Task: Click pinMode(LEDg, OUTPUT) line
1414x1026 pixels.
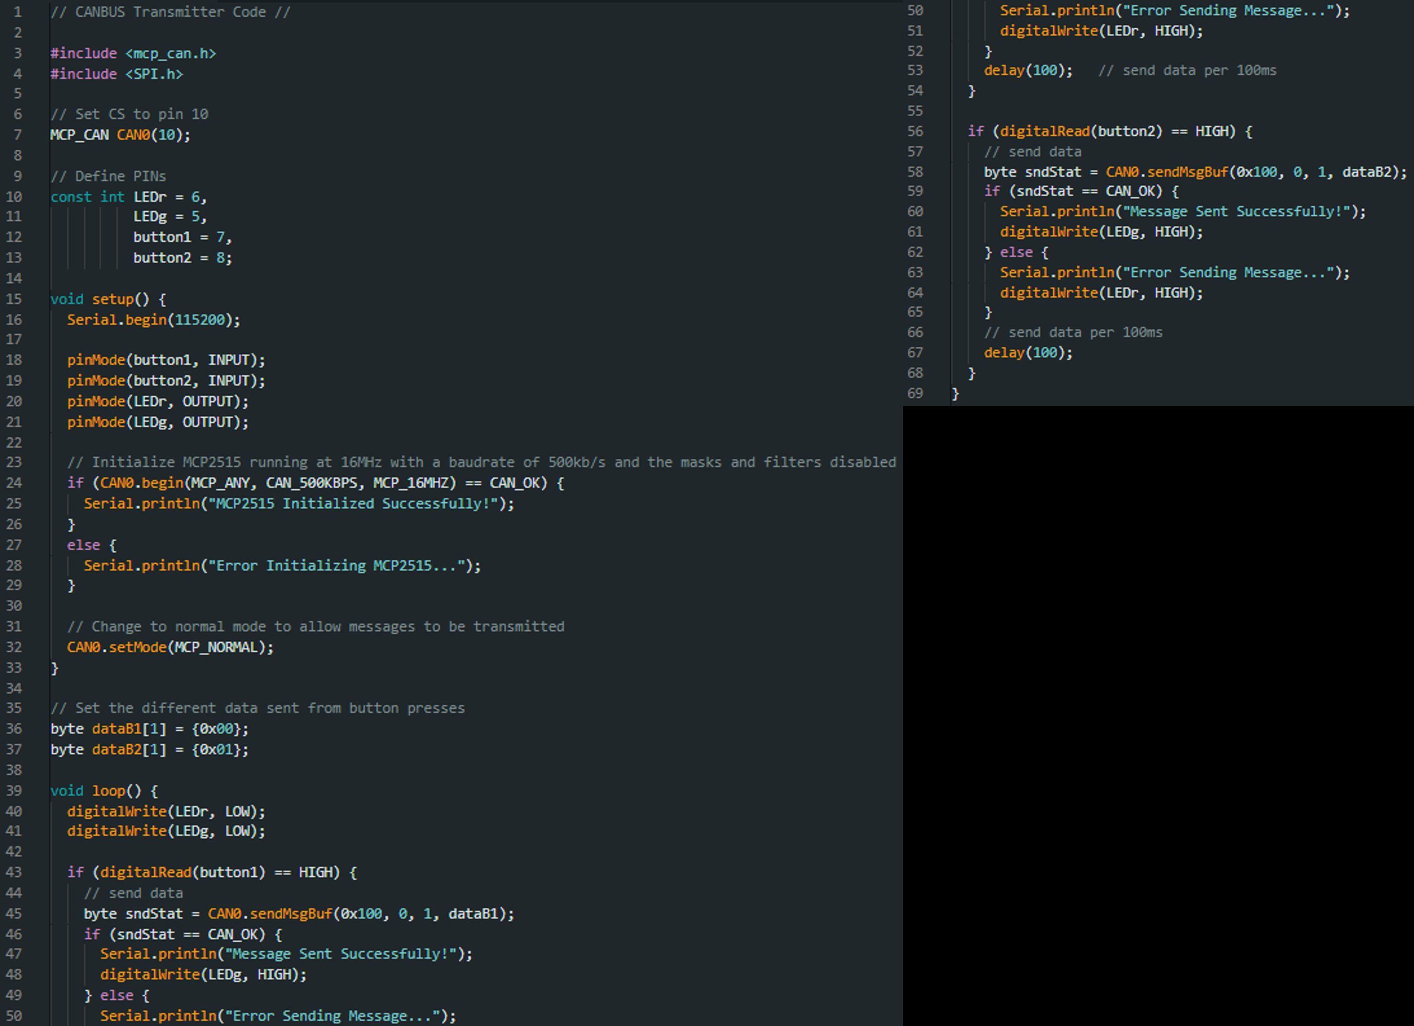Action: pos(157,422)
